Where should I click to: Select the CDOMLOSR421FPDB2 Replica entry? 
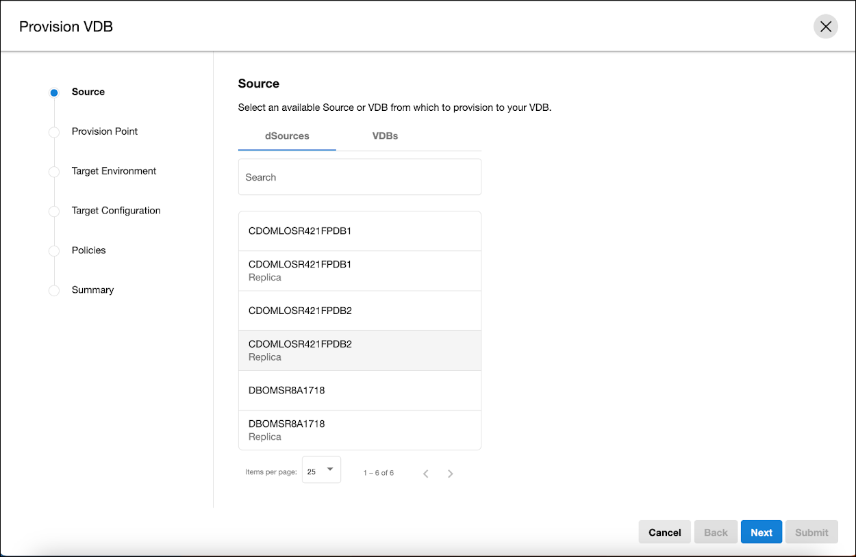click(360, 350)
